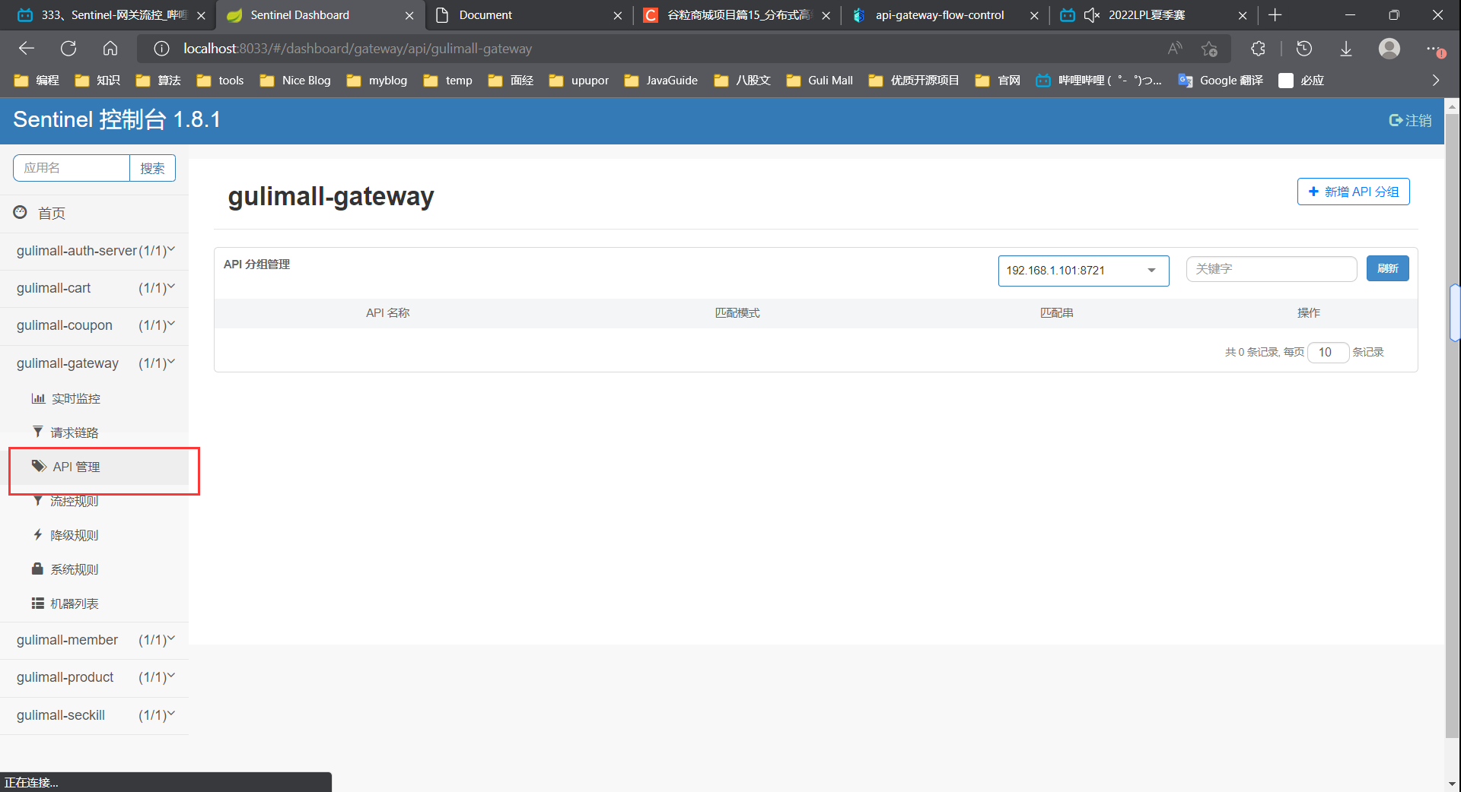The height and width of the screenshot is (792, 1461).
Task: Open read aloud icon in address bar
Action: tap(1175, 49)
